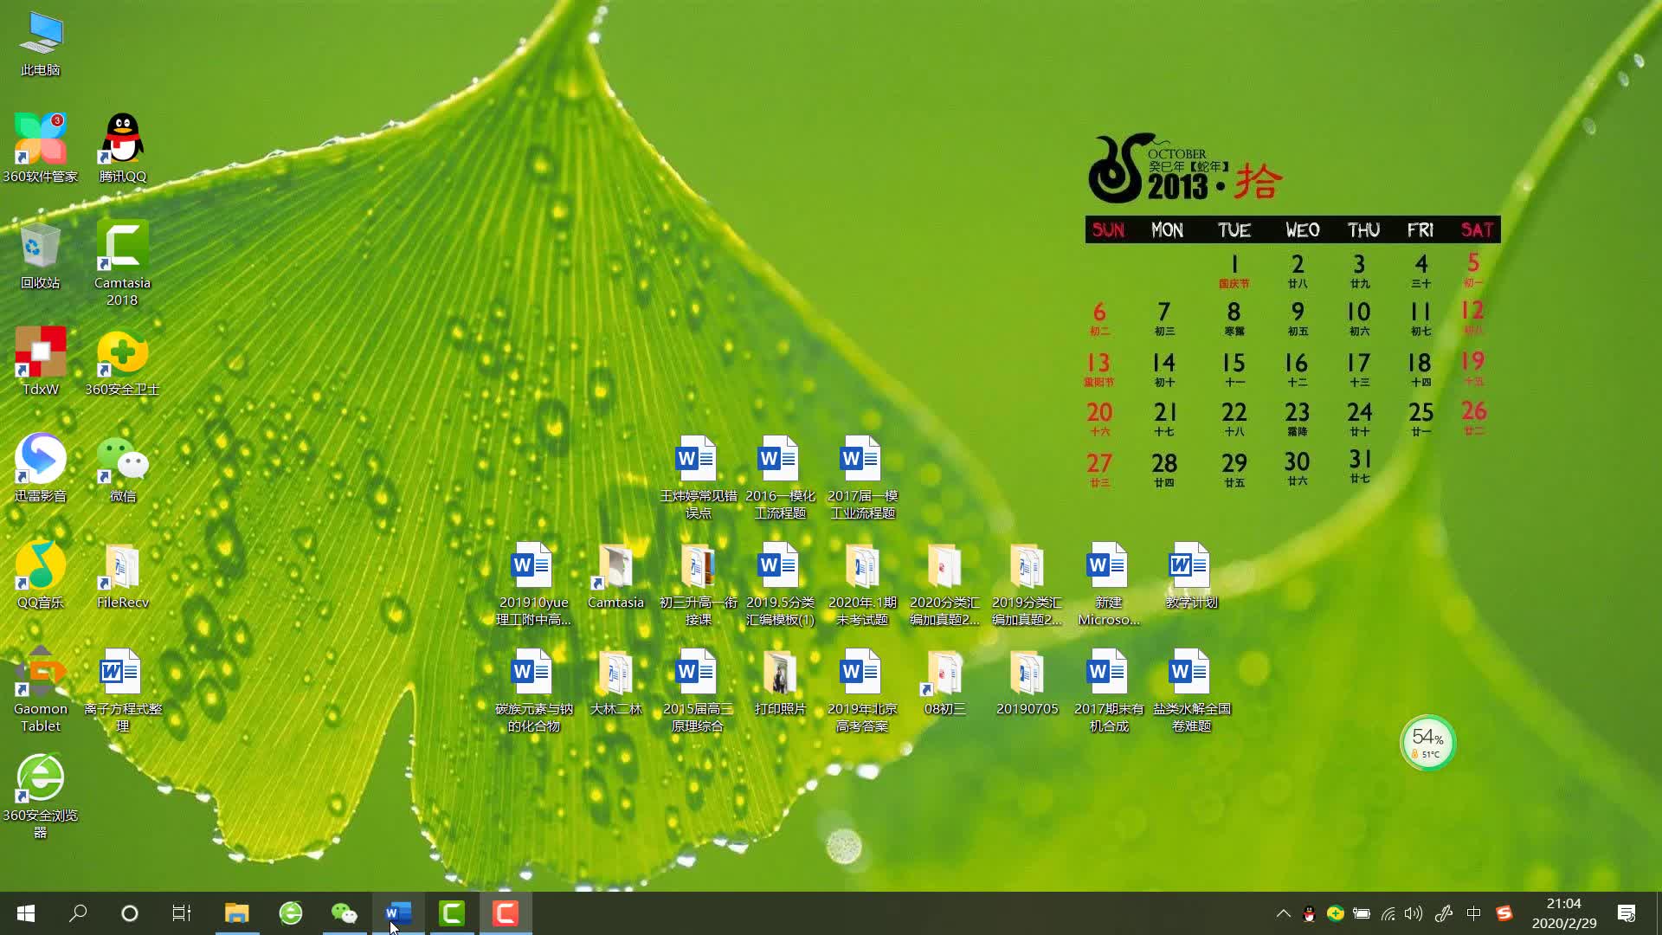Viewport: 1662px width, 935px height.
Task: Open File Explorer from taskbar
Action: coord(237,913)
